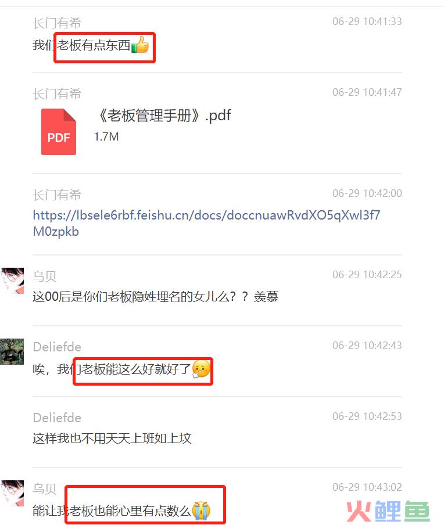
Task: Click timestamp 06-29 10:43:02
Action: (x=367, y=487)
